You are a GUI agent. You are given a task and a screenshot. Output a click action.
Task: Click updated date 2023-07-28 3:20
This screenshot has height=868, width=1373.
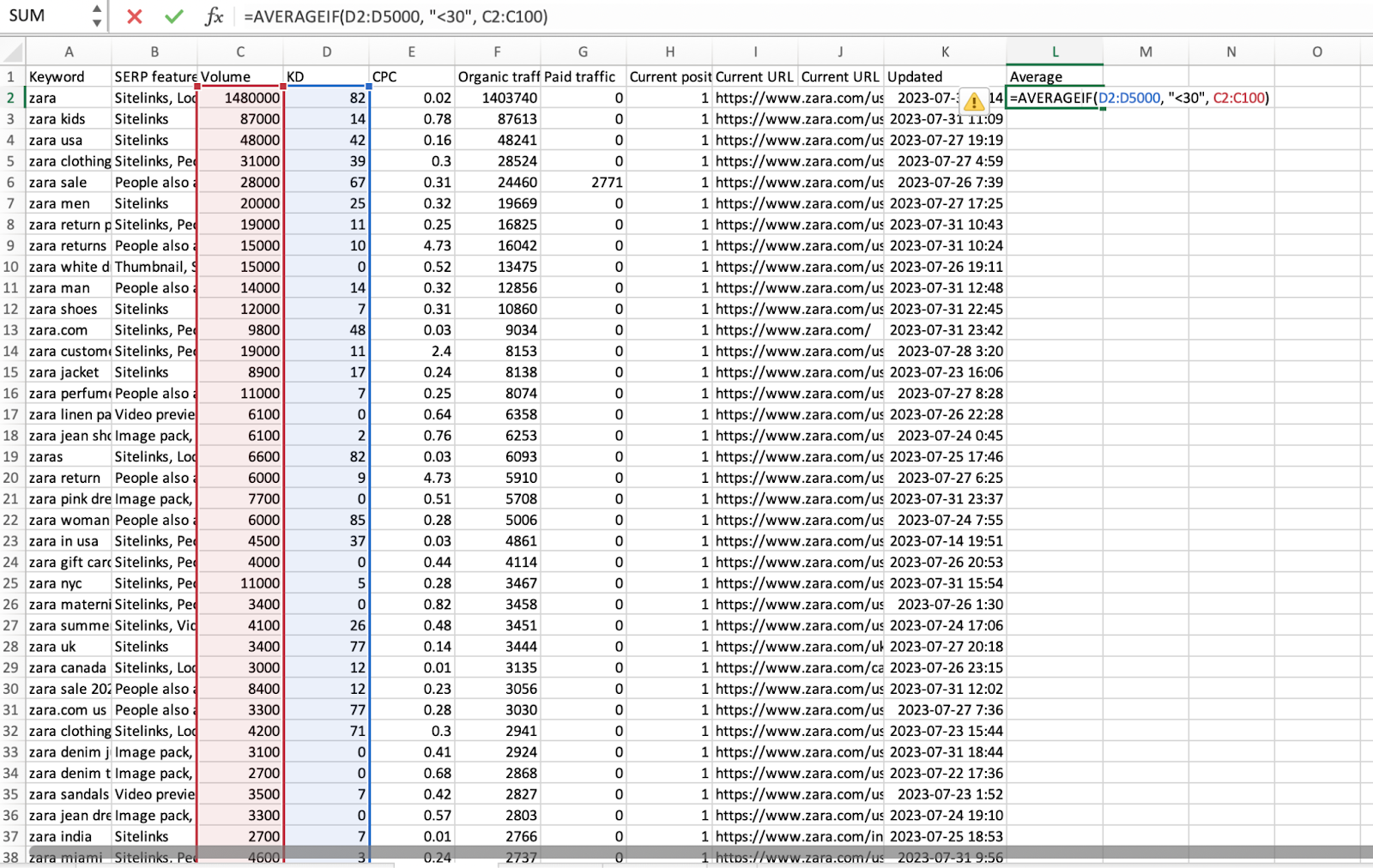945,351
